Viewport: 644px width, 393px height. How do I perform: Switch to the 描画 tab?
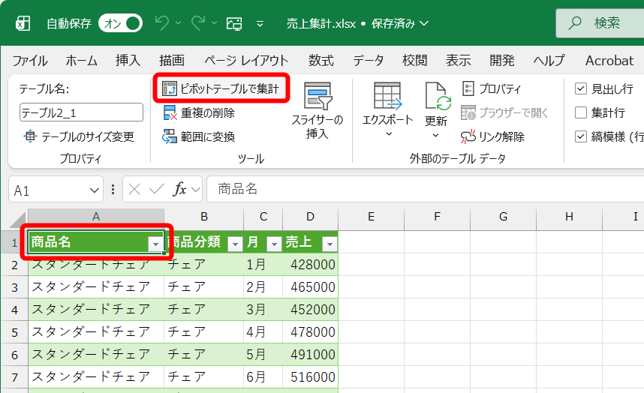click(172, 61)
